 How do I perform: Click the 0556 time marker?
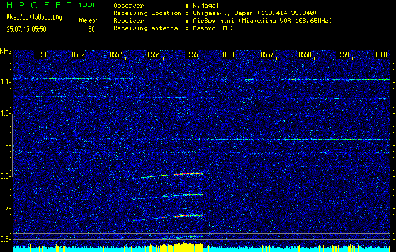click(x=229, y=55)
